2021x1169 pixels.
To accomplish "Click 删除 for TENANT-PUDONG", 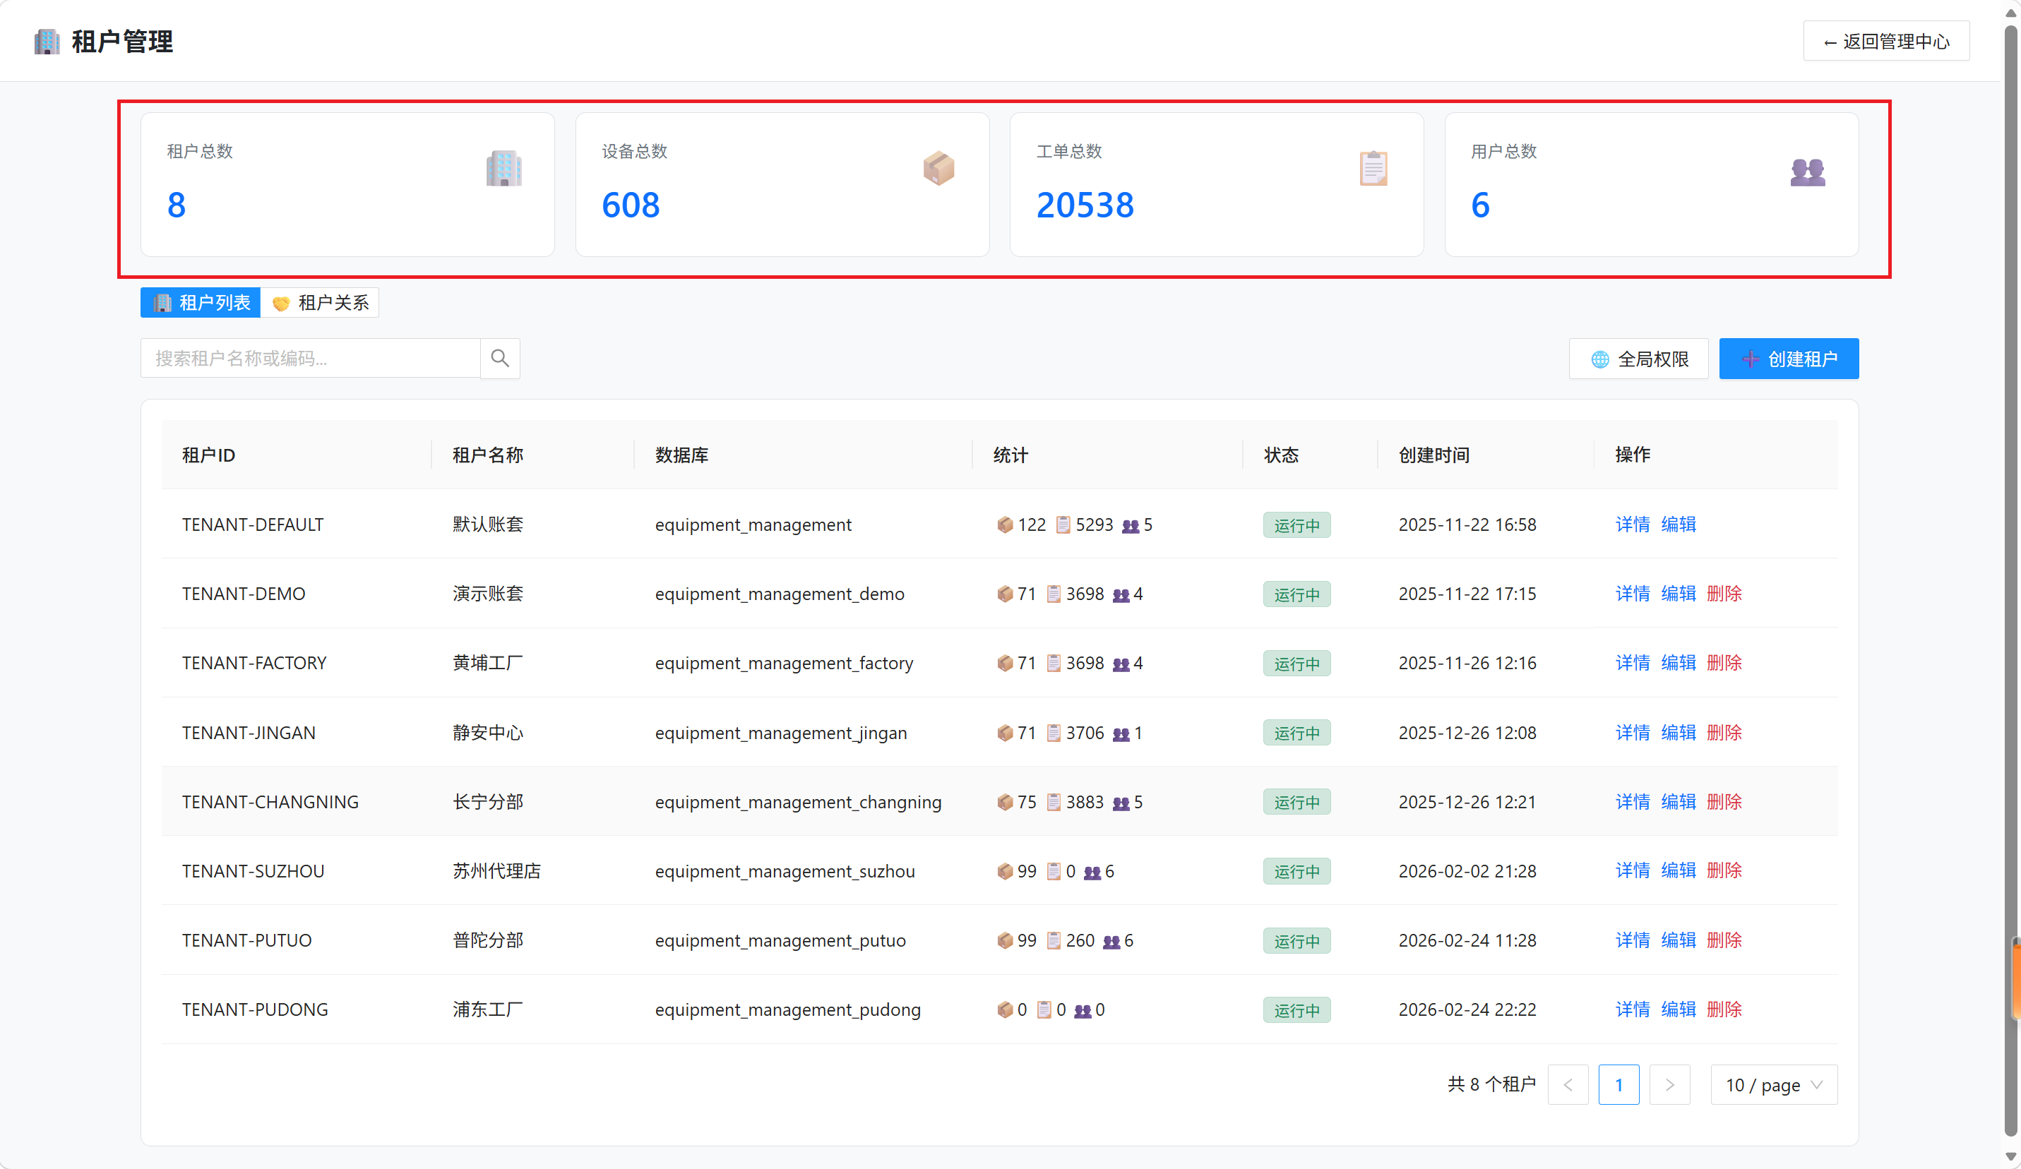I will coord(1724,1009).
